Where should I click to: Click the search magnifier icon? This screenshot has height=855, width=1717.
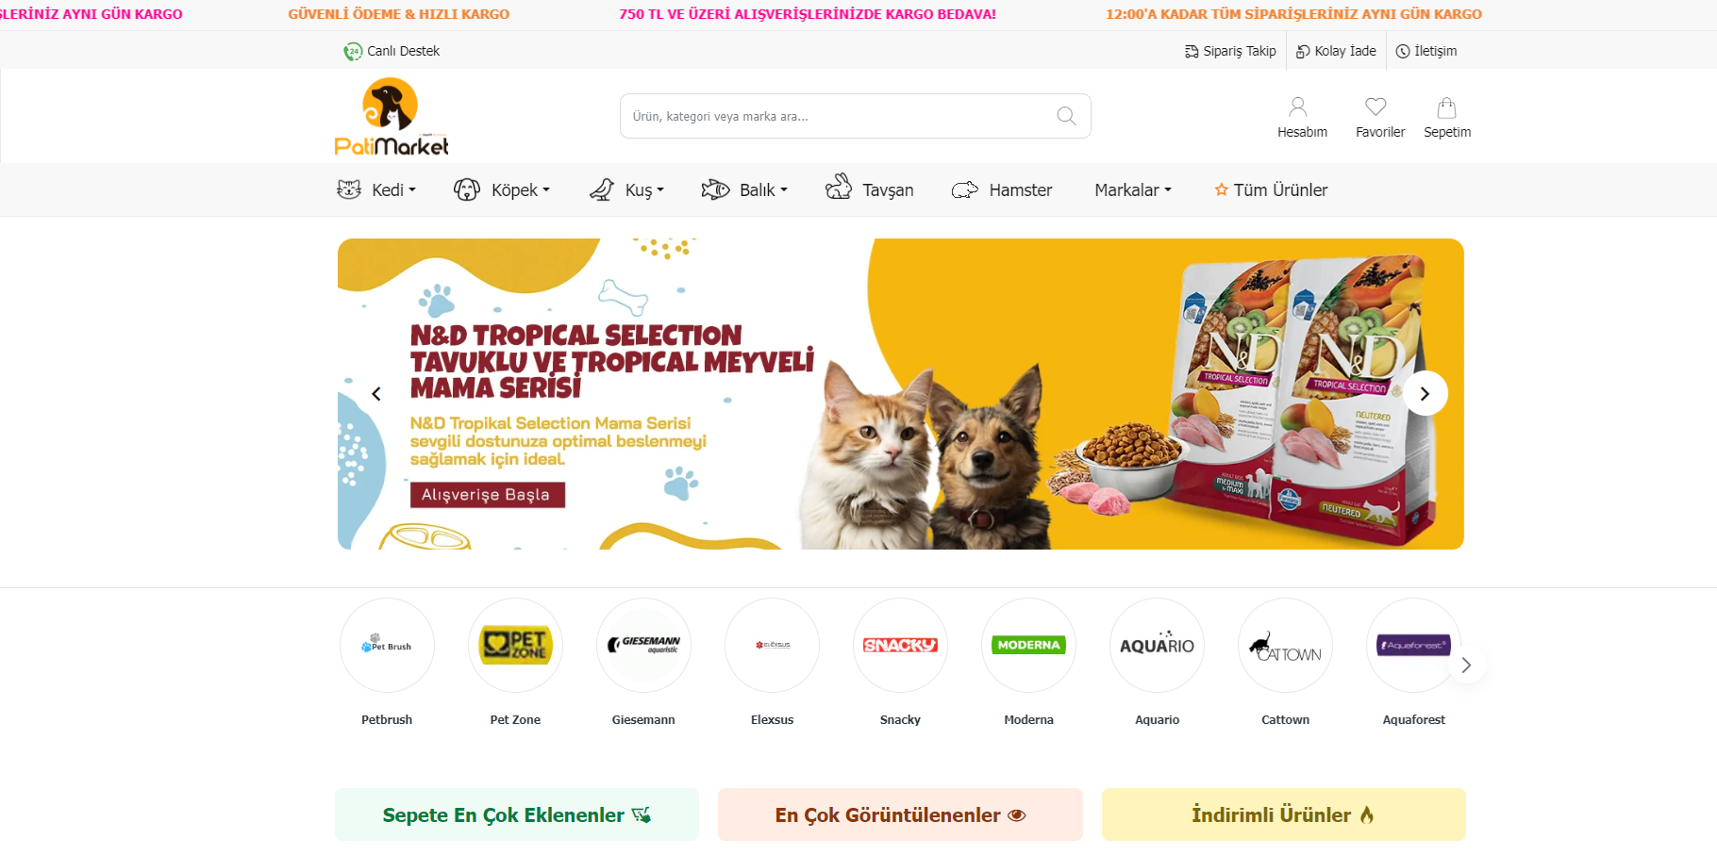1066,116
